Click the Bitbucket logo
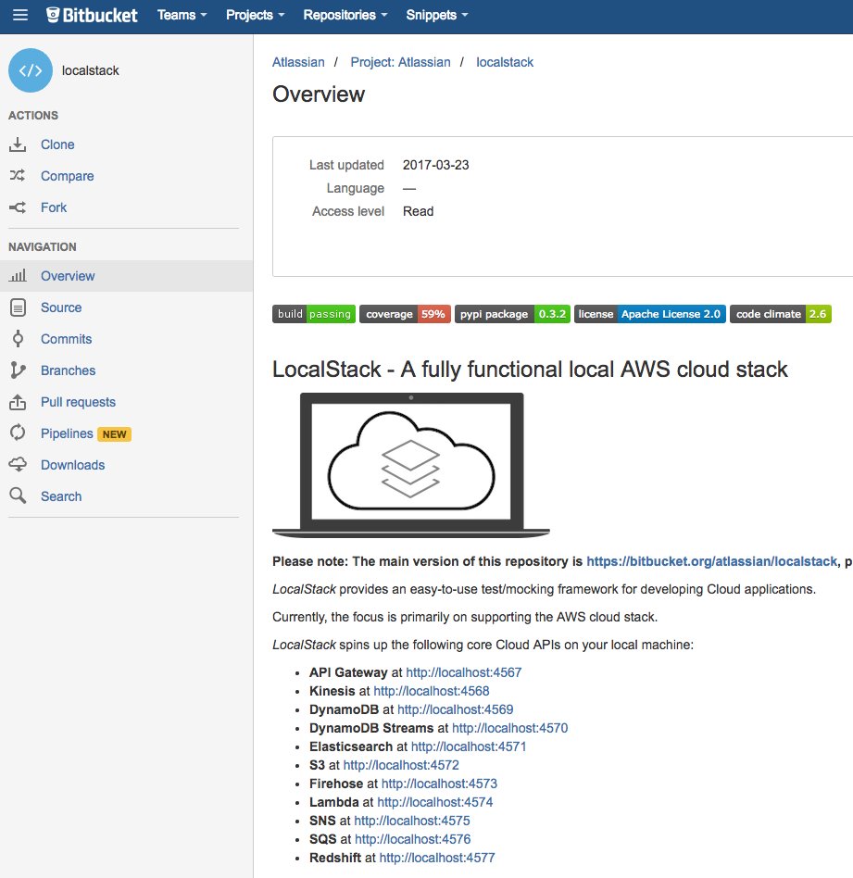This screenshot has height=878, width=853. 92,15
